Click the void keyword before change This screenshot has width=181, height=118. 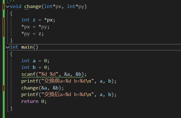16,6
